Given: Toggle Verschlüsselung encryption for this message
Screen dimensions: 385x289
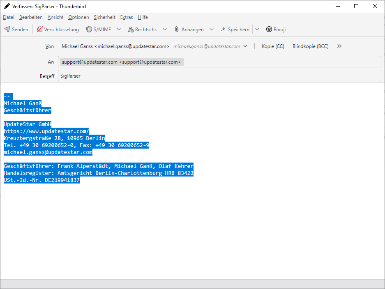Looking at the screenshot, I should [58, 30].
